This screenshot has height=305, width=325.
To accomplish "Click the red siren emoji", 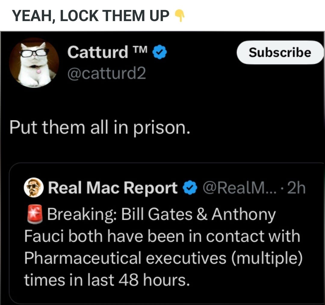I will click(35, 214).
